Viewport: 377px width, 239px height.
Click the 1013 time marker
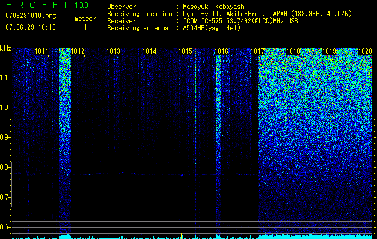pyautogui.click(x=113, y=51)
